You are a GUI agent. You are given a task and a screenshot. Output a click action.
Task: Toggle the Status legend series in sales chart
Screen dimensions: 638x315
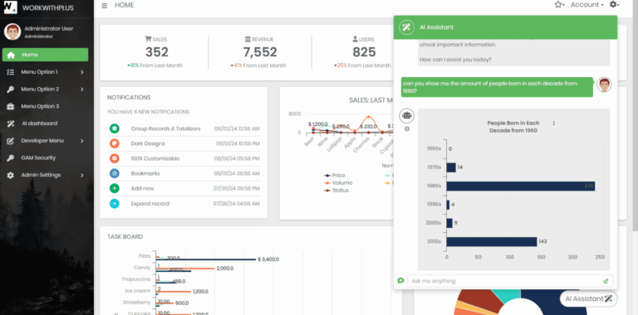point(336,190)
